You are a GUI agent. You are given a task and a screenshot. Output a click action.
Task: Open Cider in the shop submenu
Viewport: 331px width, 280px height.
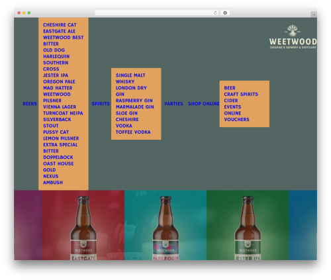(231, 101)
